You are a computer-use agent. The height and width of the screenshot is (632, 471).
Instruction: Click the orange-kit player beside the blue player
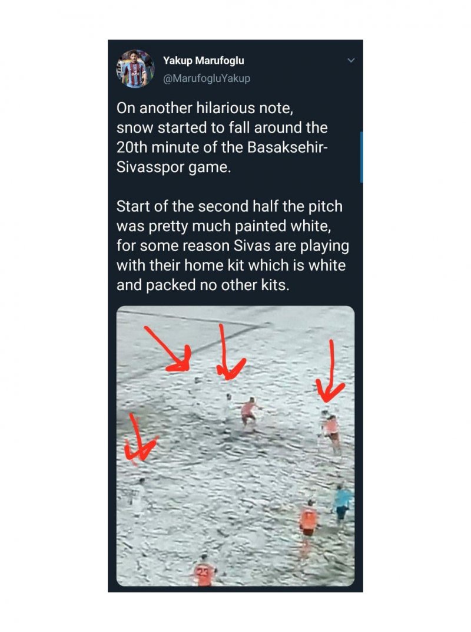308,521
